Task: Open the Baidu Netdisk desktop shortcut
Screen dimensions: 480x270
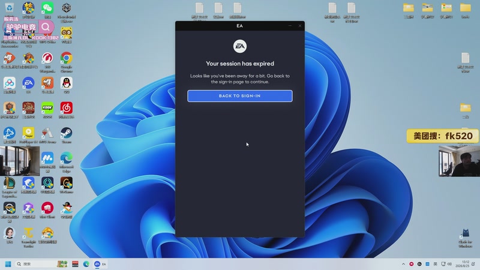Action: pyautogui.click(x=9, y=83)
